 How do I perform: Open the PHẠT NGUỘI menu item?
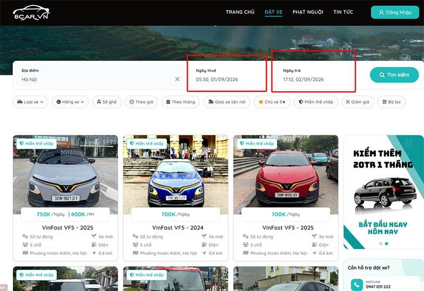click(308, 12)
